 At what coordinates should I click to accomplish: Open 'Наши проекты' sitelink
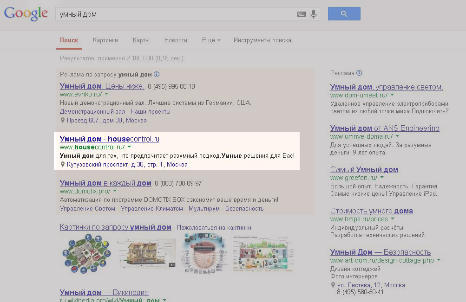click(x=151, y=111)
